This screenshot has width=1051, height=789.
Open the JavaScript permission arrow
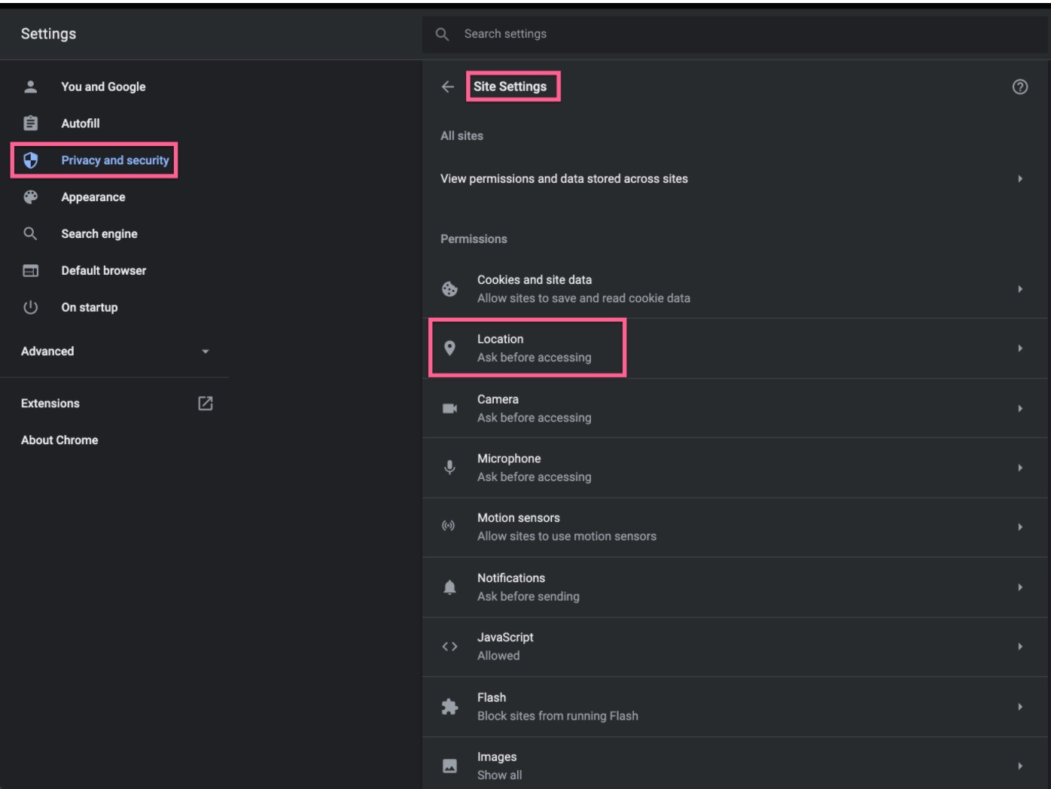(x=1020, y=647)
